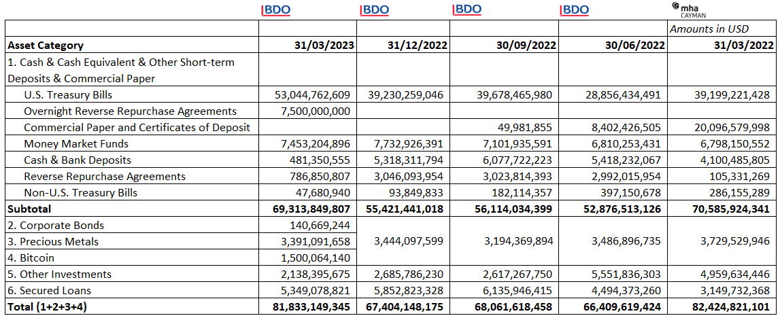Click the value 5,349,078,821
780x318 pixels.
pos(316,291)
